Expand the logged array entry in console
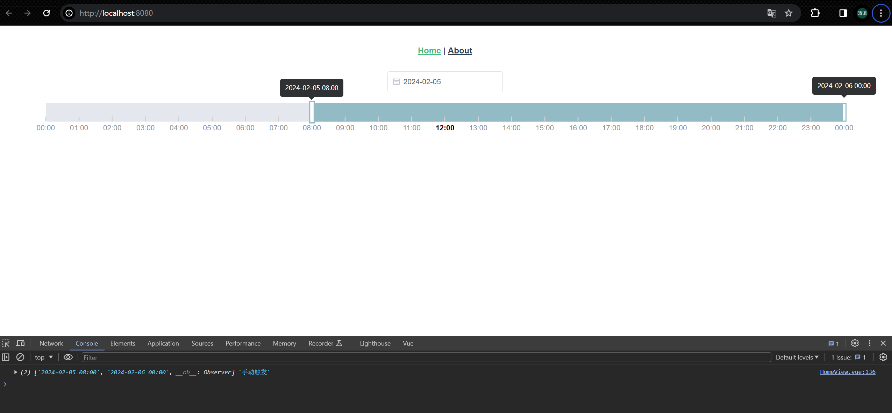 coord(16,372)
